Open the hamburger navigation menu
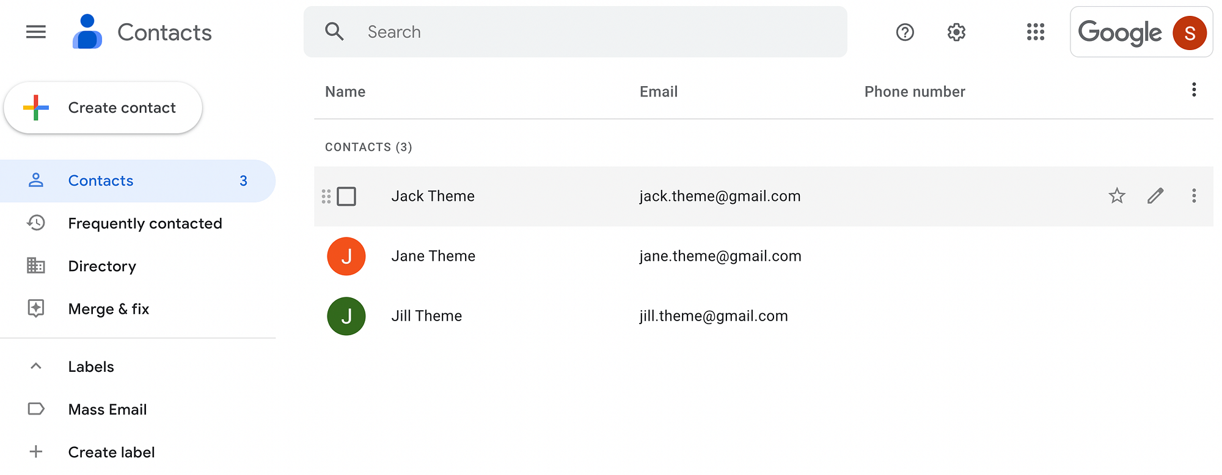Image resolution: width=1222 pixels, height=475 pixels. [35, 32]
